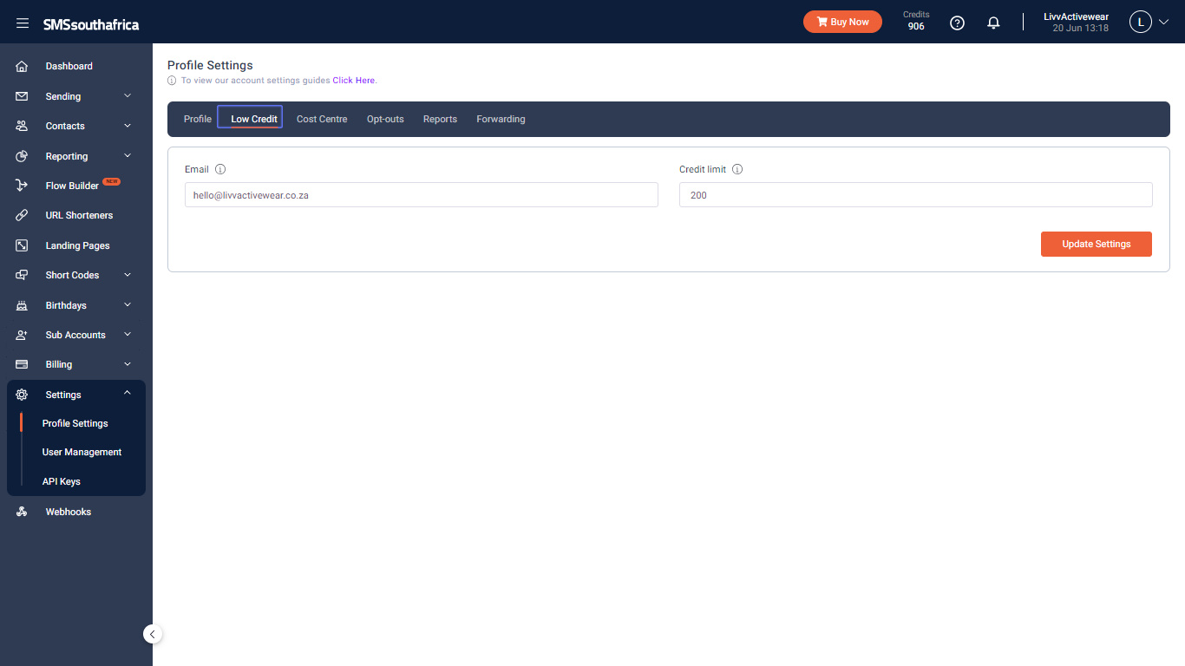Image resolution: width=1185 pixels, height=666 pixels.
Task: Click the Flow Builder icon
Action: [23, 186]
